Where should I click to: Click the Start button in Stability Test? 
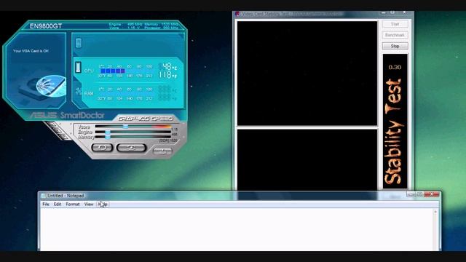tap(395, 24)
